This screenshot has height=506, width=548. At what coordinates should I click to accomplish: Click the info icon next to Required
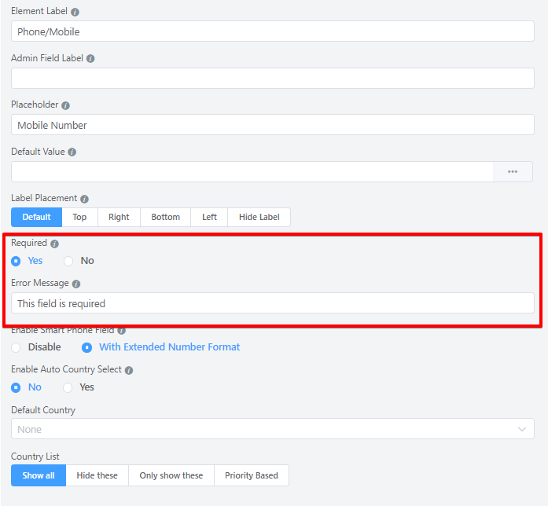(54, 244)
